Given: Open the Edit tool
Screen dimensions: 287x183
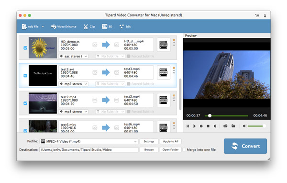Looking at the screenshot, I should [x=125, y=27].
